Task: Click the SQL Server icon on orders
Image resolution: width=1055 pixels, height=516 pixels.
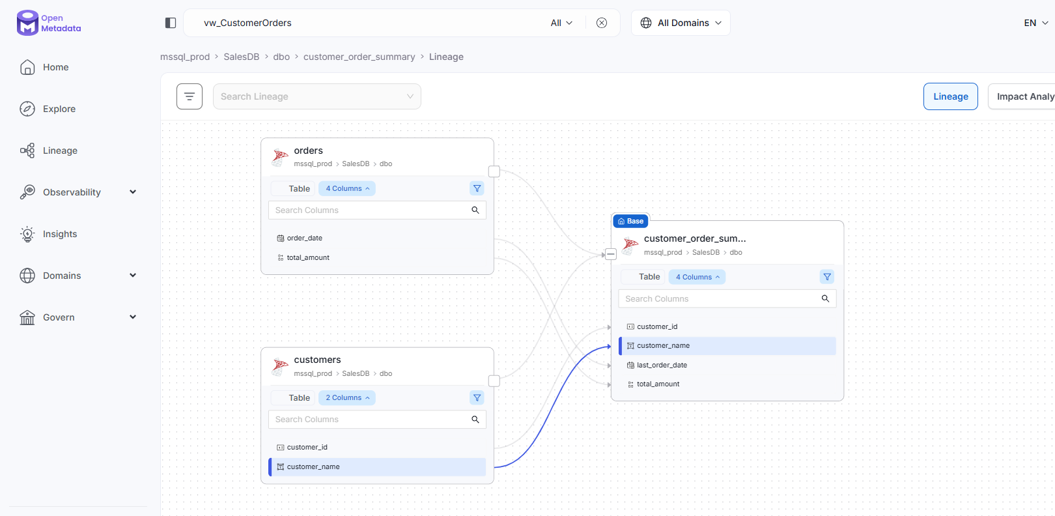Action: click(x=280, y=157)
